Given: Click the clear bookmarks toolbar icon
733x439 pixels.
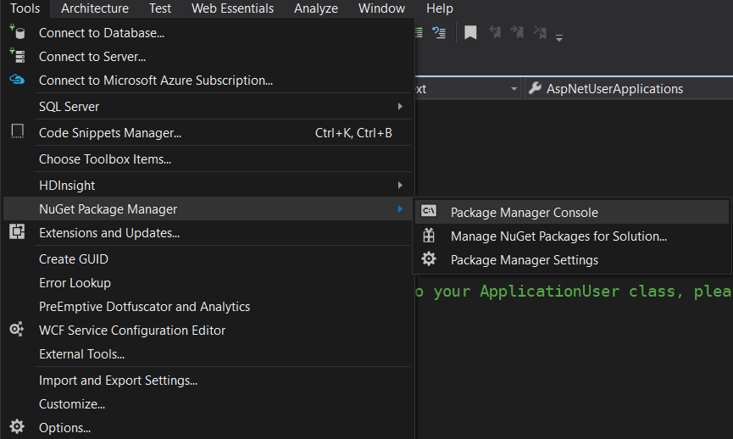Looking at the screenshot, I should (x=539, y=32).
